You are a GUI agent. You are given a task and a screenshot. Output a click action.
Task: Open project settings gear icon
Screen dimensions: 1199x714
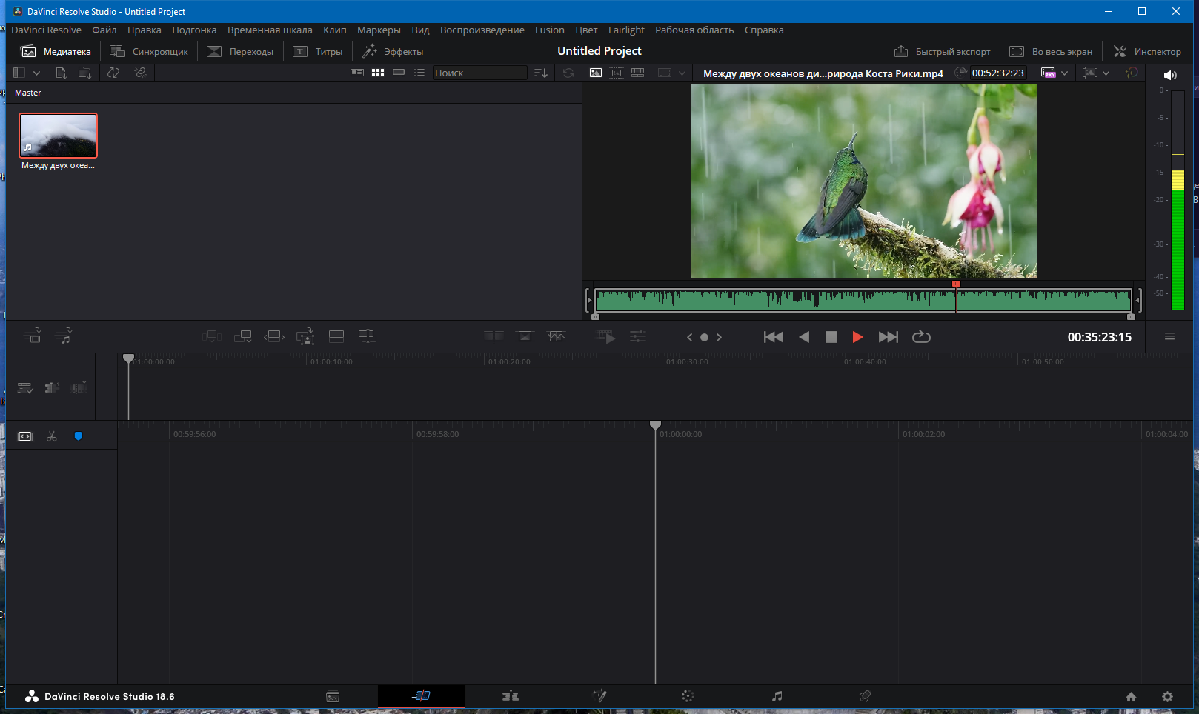click(1167, 696)
